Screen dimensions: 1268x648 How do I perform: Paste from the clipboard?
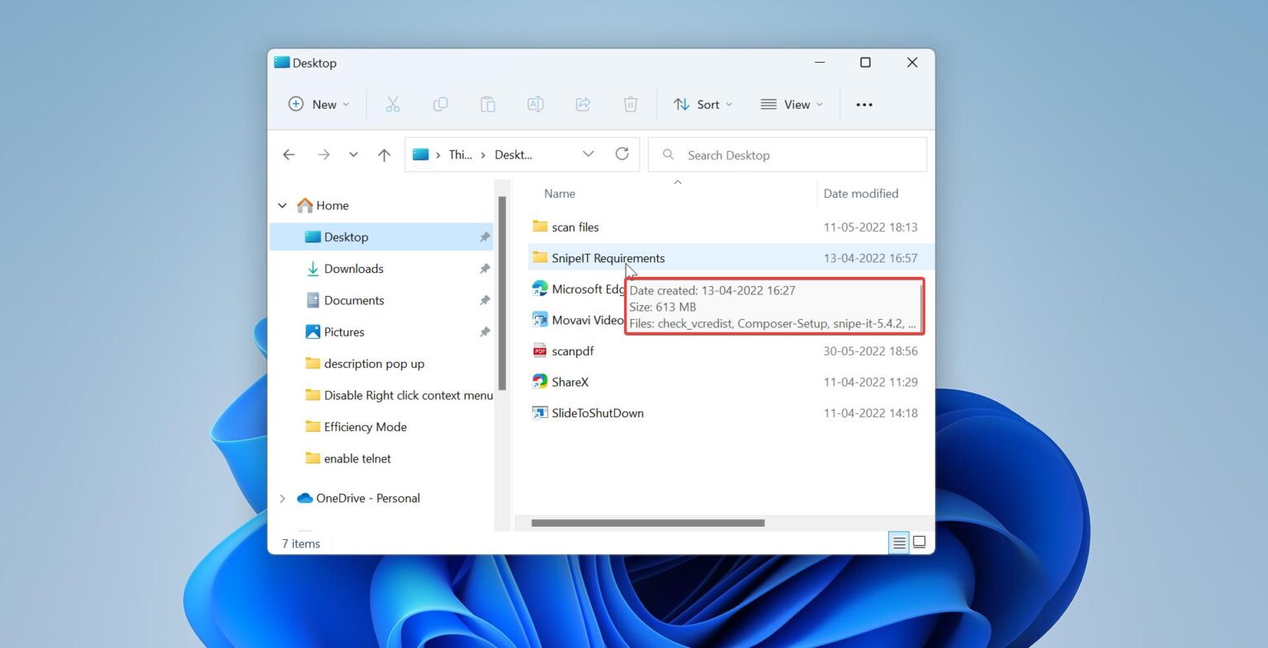coord(487,104)
